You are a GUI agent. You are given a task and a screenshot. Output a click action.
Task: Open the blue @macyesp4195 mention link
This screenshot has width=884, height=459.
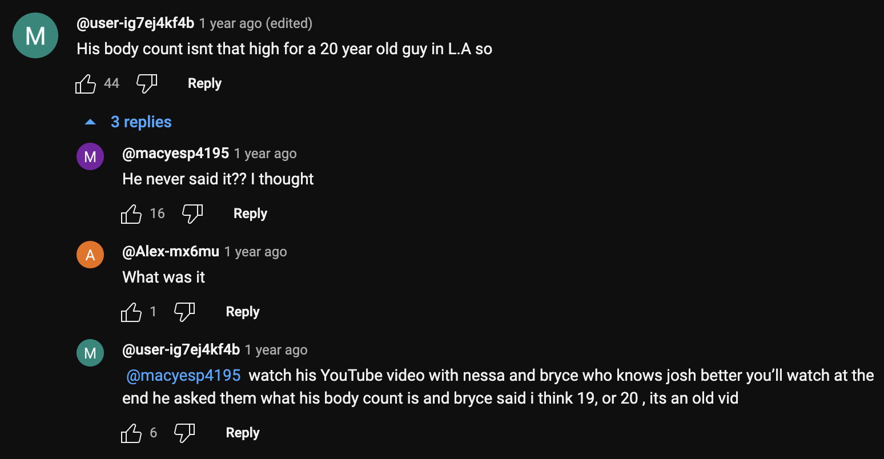[x=183, y=376]
